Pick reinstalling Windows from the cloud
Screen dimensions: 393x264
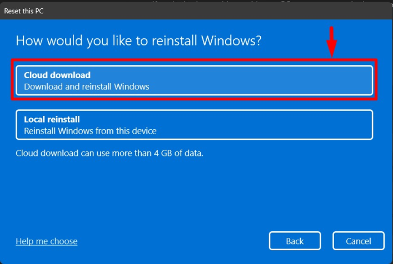(x=194, y=80)
